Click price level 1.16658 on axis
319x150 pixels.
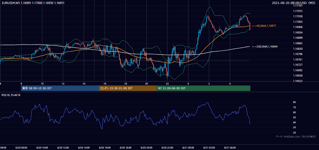[x=298, y=75]
